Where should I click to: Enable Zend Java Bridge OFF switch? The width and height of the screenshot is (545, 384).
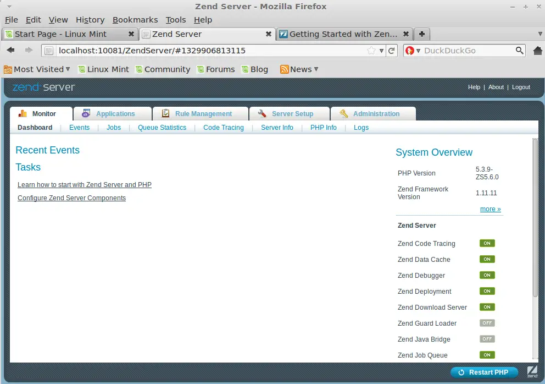pyautogui.click(x=487, y=339)
